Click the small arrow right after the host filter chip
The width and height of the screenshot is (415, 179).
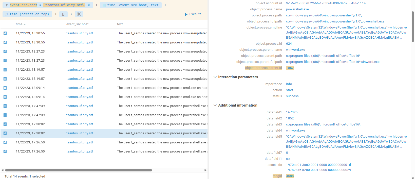pyautogui.click(x=97, y=5)
